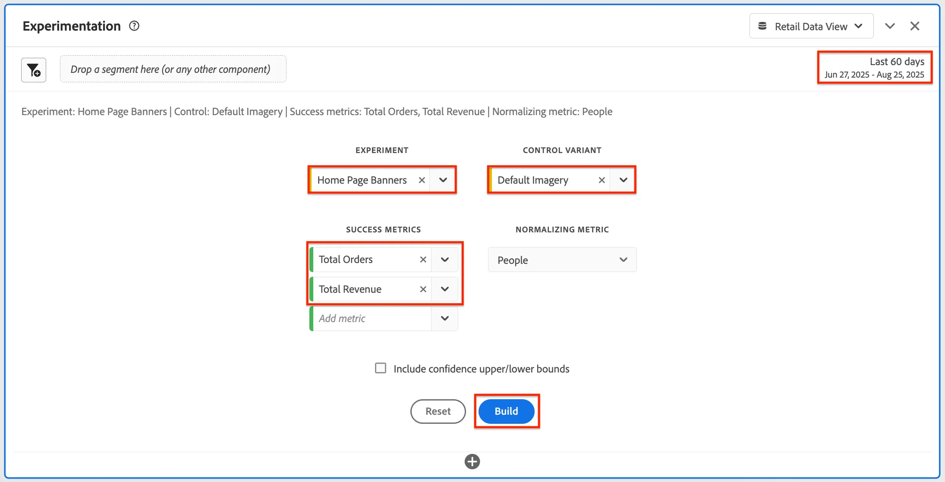Screen dimensions: 945x482
Task: Remove the Total Orders success metric
Action: (423, 260)
